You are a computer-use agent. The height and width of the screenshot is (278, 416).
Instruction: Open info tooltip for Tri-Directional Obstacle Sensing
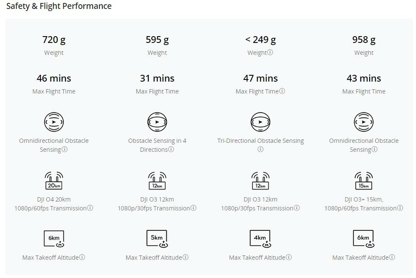[x=260, y=149]
